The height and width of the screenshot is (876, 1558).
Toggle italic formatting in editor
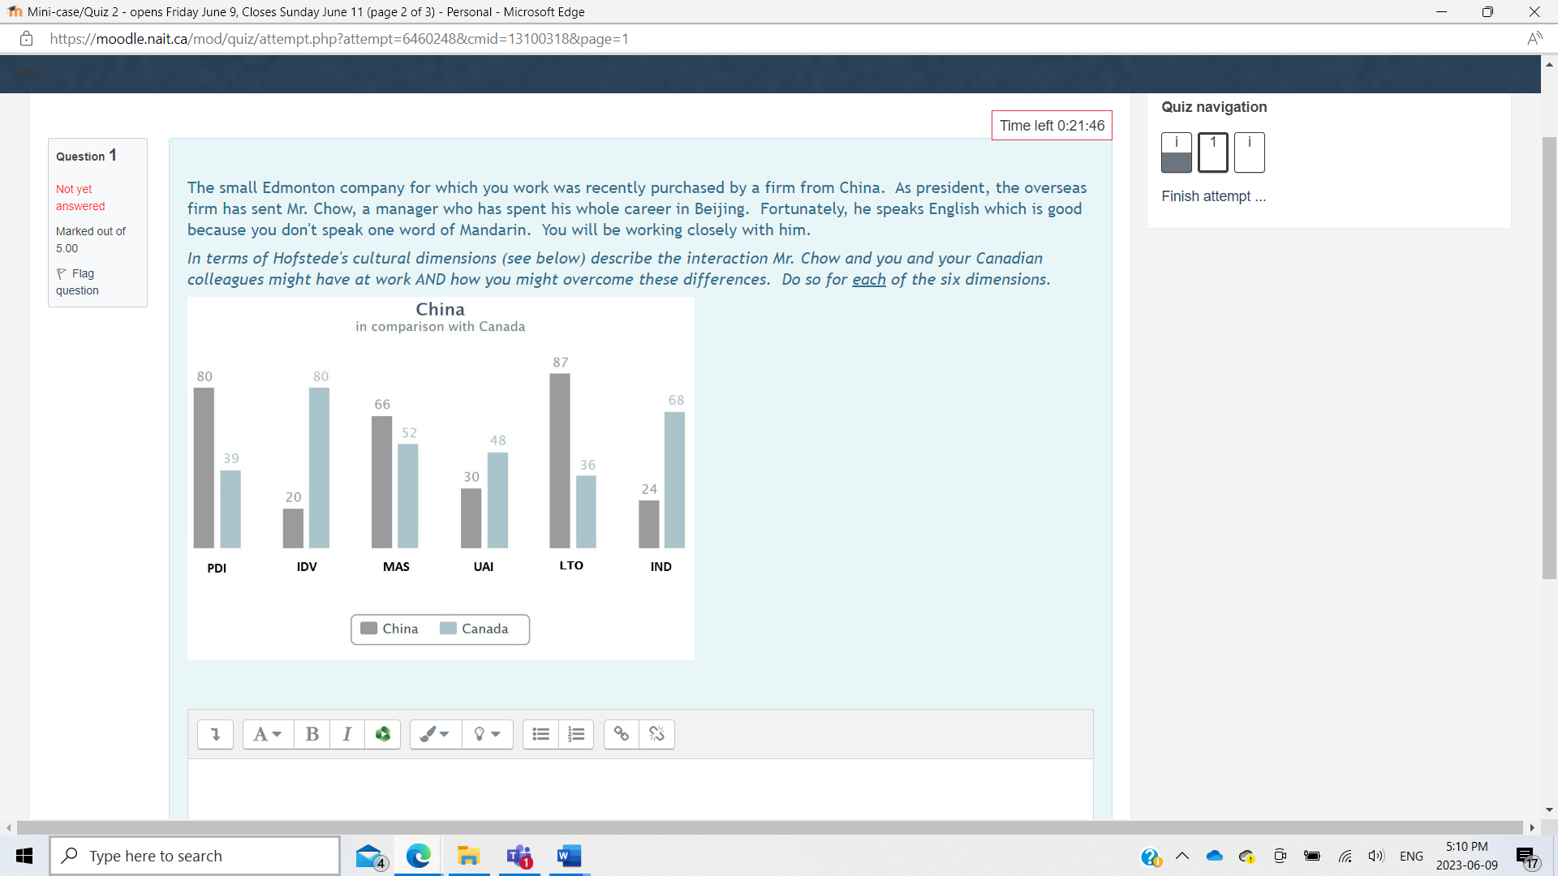[x=347, y=734]
